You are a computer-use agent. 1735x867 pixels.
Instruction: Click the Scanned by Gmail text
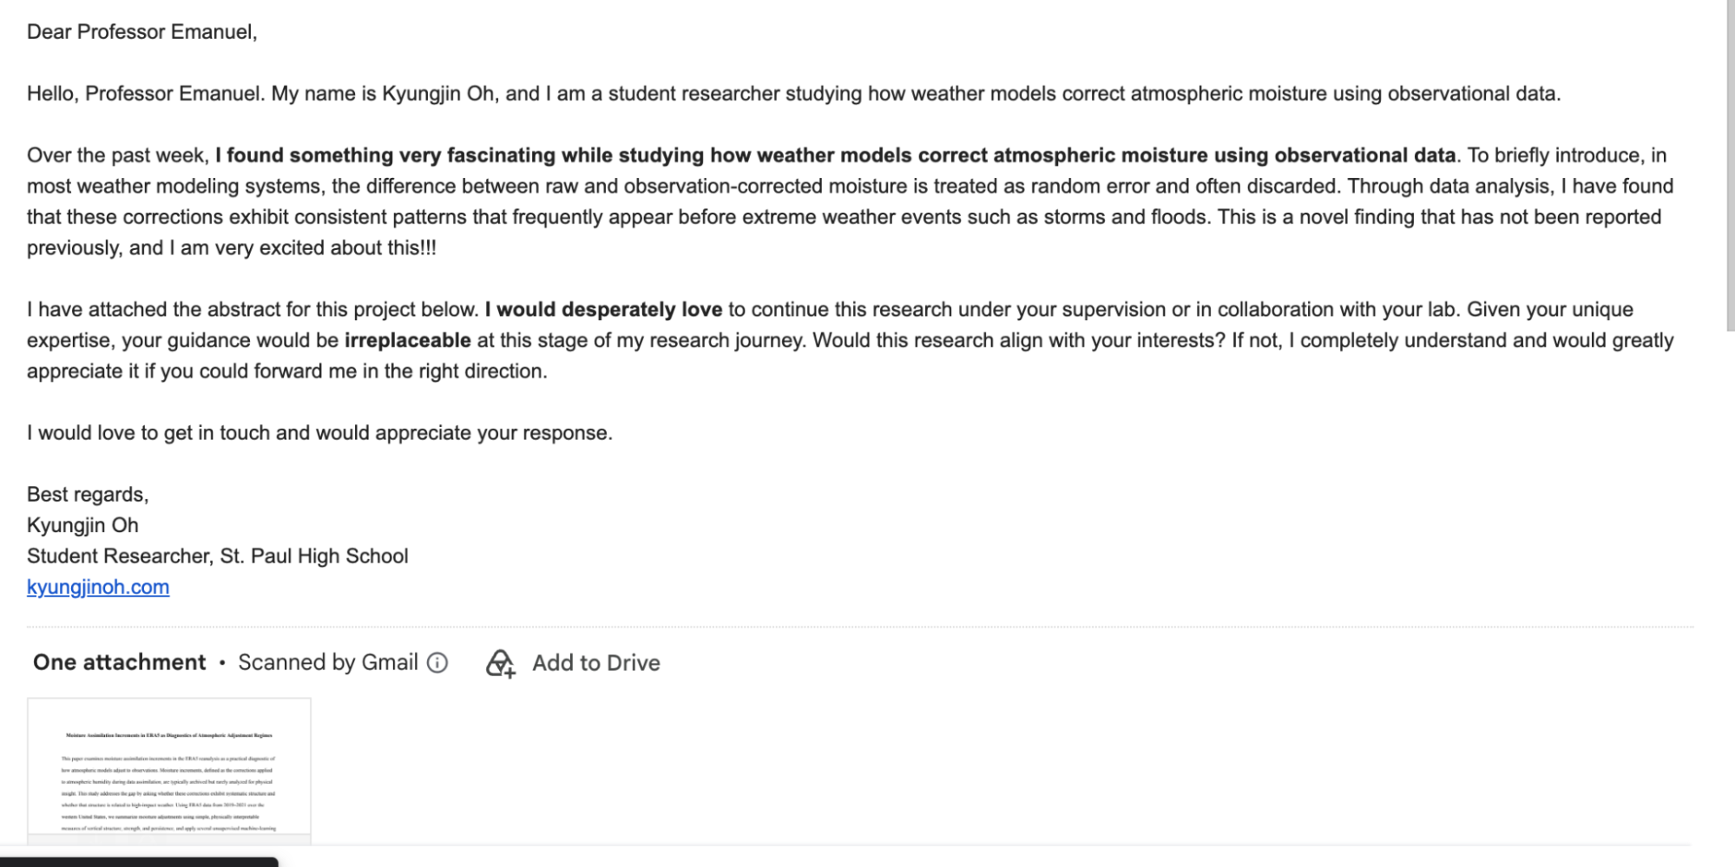328,662
